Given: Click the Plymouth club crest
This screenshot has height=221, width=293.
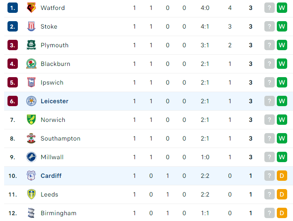Looking at the screenshot, I should click(x=31, y=45).
